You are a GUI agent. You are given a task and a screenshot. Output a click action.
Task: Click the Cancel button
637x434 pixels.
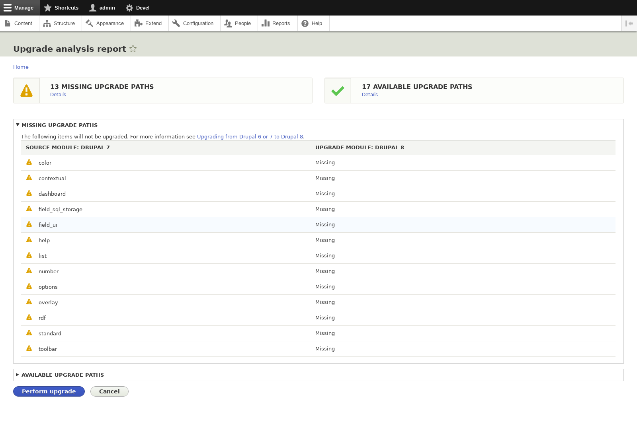[x=109, y=391]
